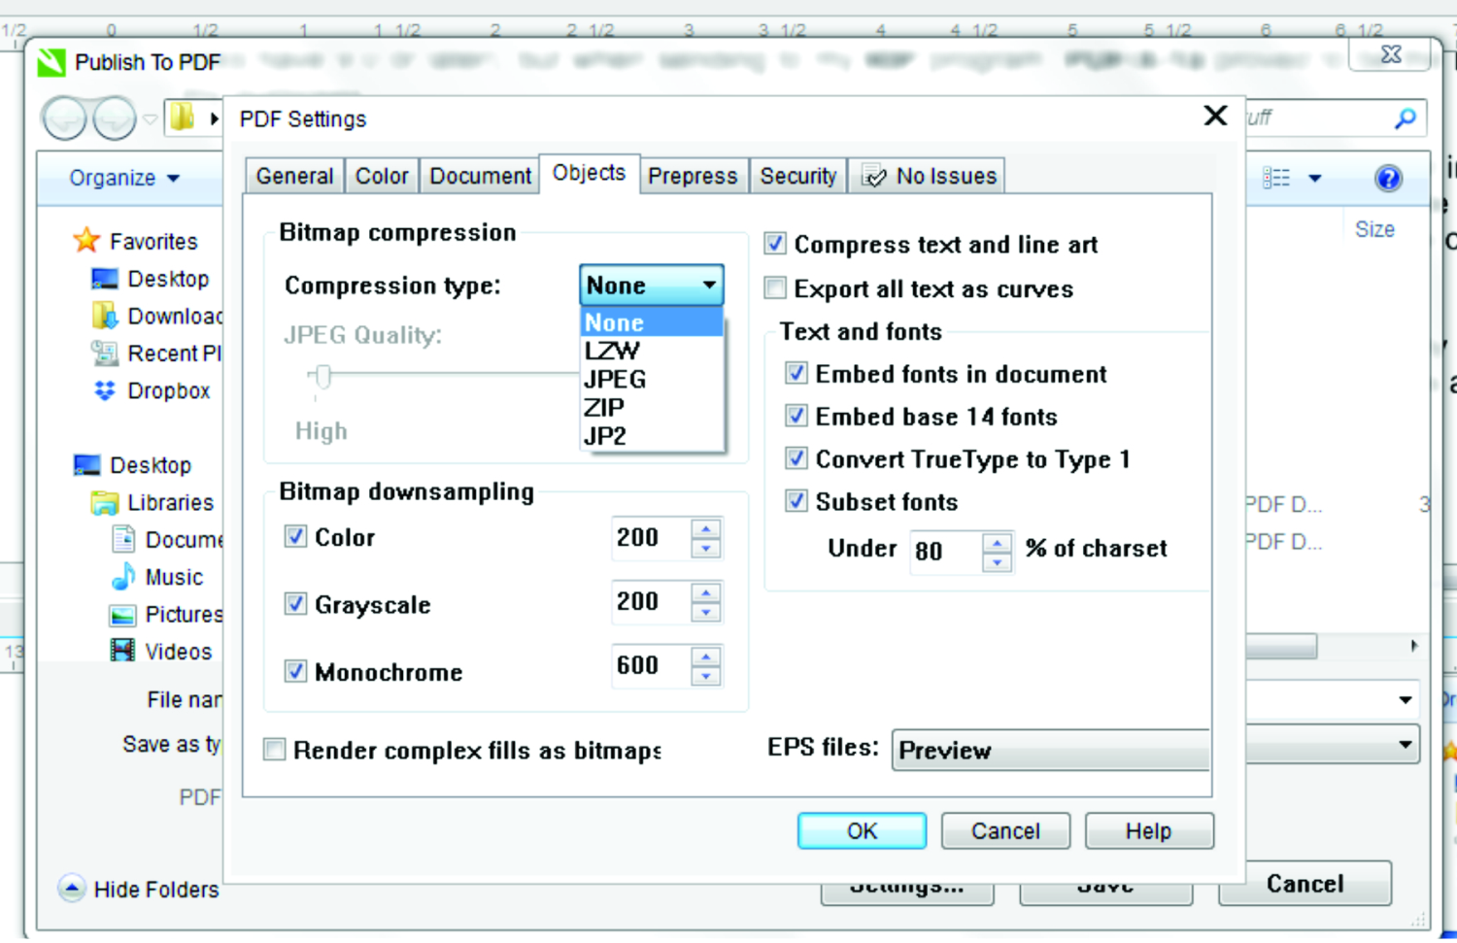Click the Back navigation arrow
The image size is (1457, 943).
point(64,117)
